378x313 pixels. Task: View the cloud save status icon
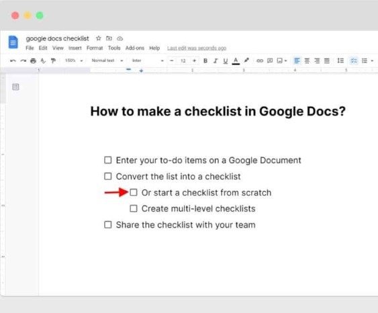[x=120, y=38]
